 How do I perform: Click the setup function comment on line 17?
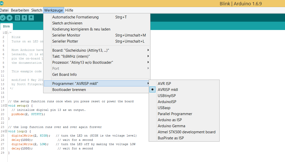click(x=71, y=101)
